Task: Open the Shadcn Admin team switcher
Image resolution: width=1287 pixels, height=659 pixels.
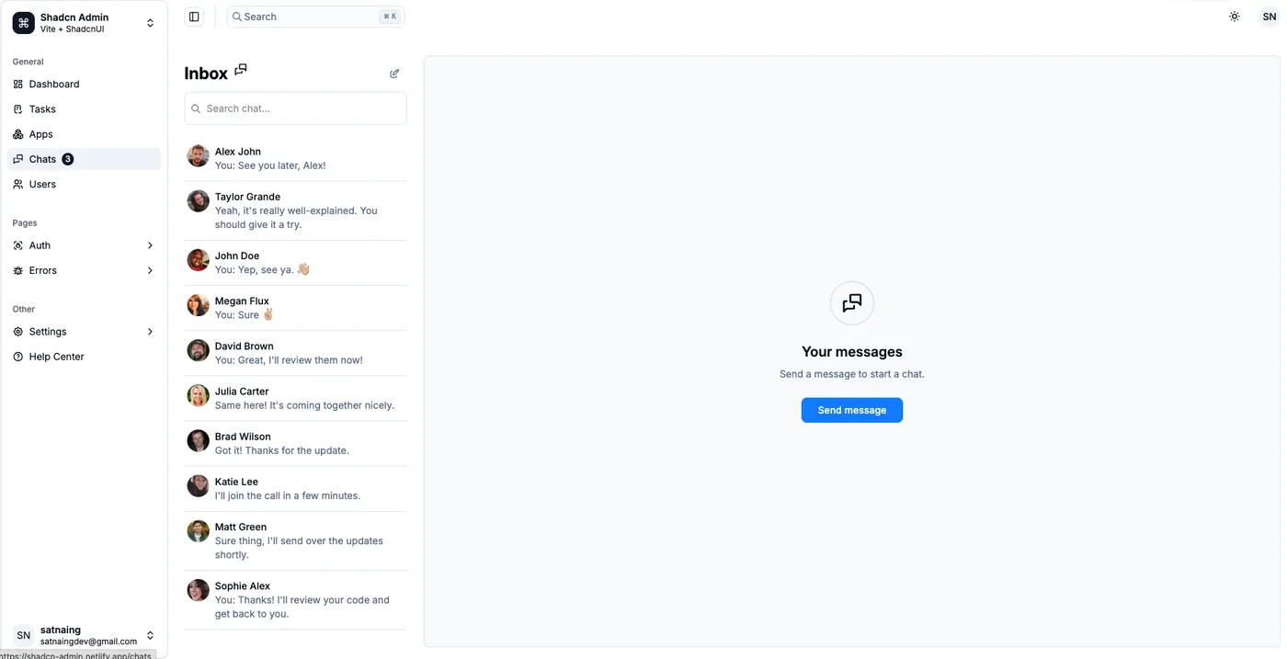Action: 84,23
